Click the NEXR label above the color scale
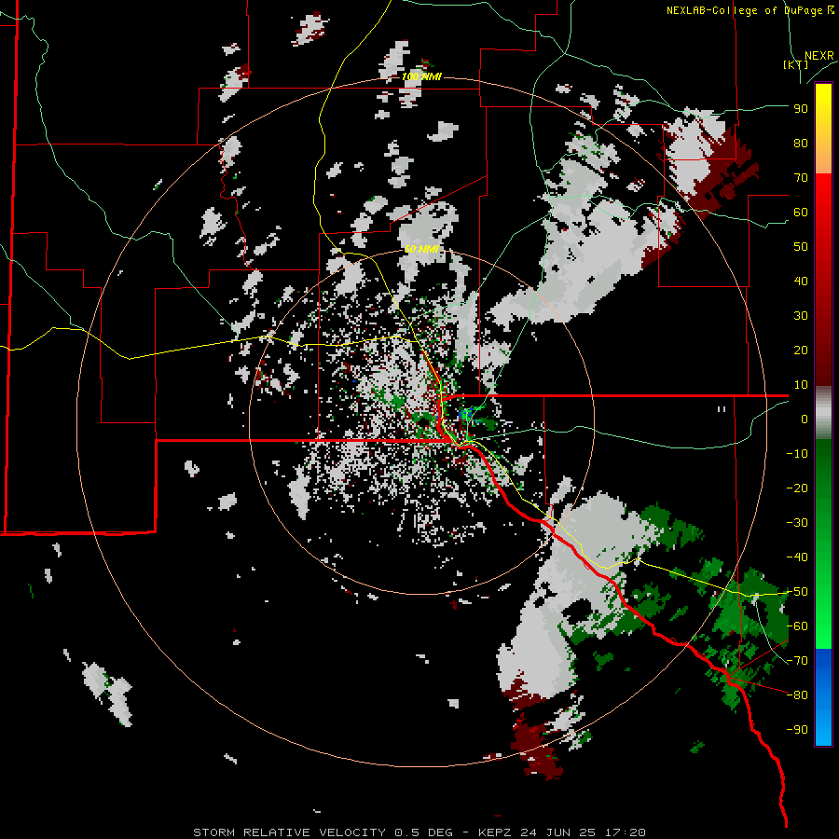 (x=818, y=56)
